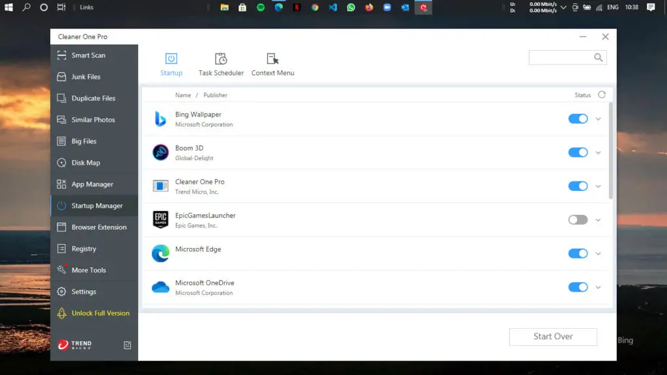Viewport: 667px width, 375px height.
Task: Refresh the startup list status
Action: [x=601, y=95]
